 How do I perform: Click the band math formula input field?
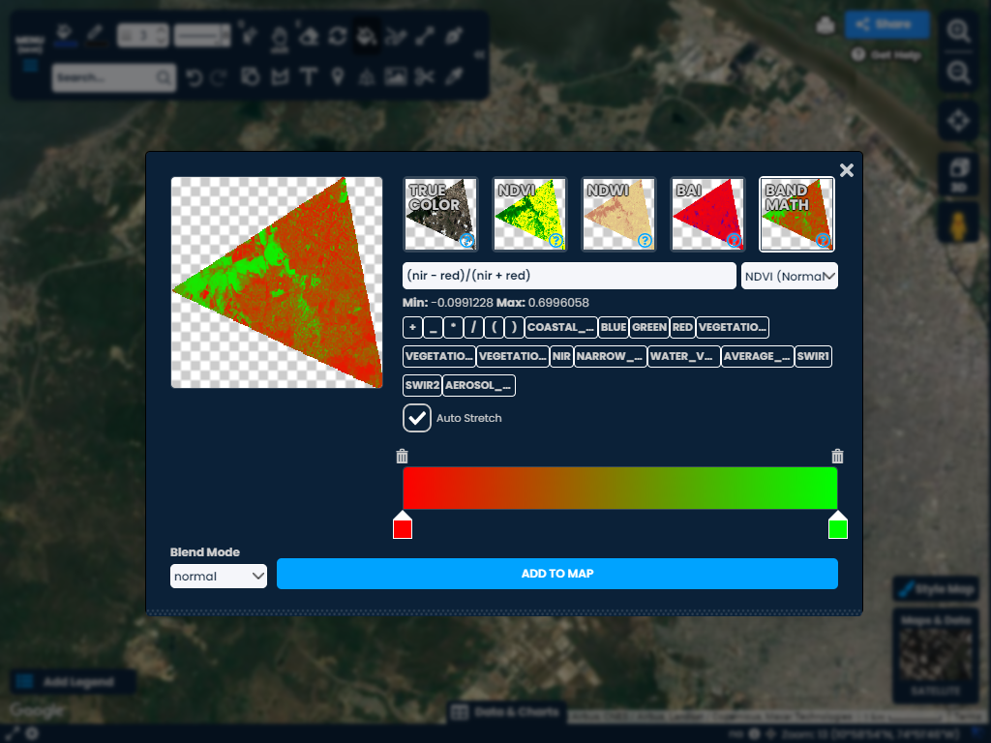coord(569,276)
